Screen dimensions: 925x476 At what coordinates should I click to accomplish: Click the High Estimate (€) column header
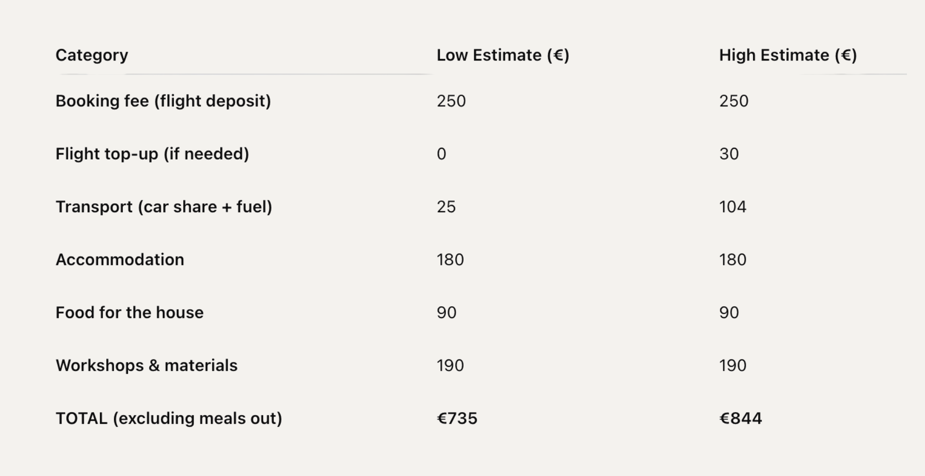click(788, 55)
